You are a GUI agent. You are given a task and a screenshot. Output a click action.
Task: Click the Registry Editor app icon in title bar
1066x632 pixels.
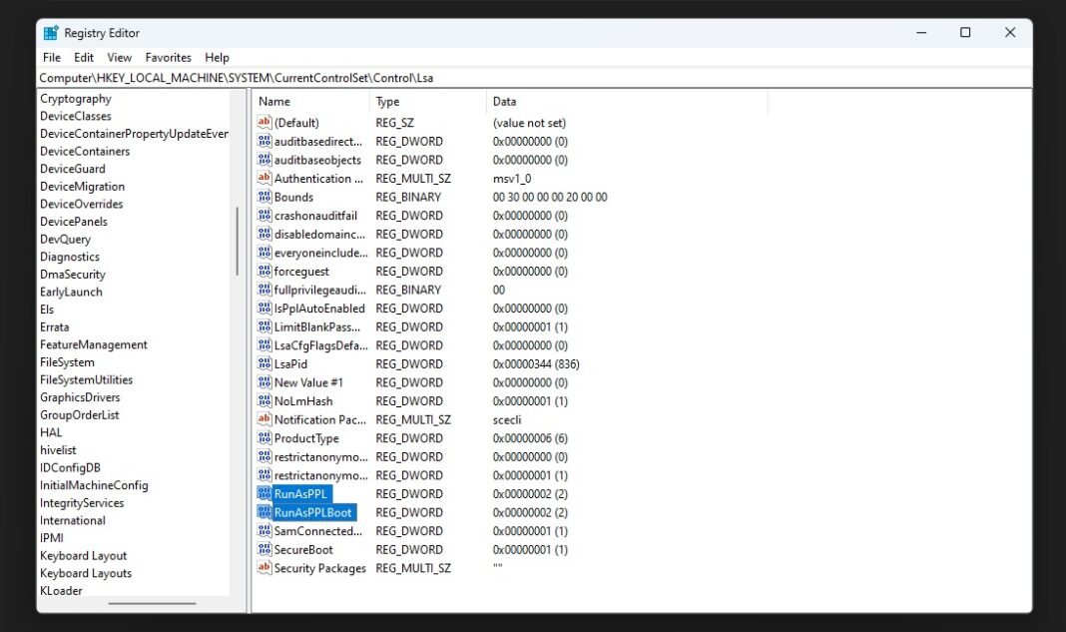(51, 33)
